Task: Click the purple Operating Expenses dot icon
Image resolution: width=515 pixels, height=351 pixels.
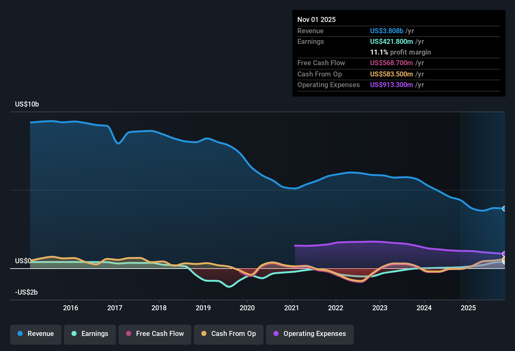Action: point(276,334)
